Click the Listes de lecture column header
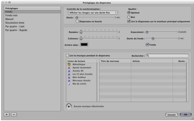This screenshot has height=121, width=194. [81, 61]
